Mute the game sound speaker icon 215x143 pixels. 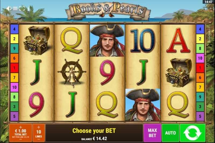point(9,9)
